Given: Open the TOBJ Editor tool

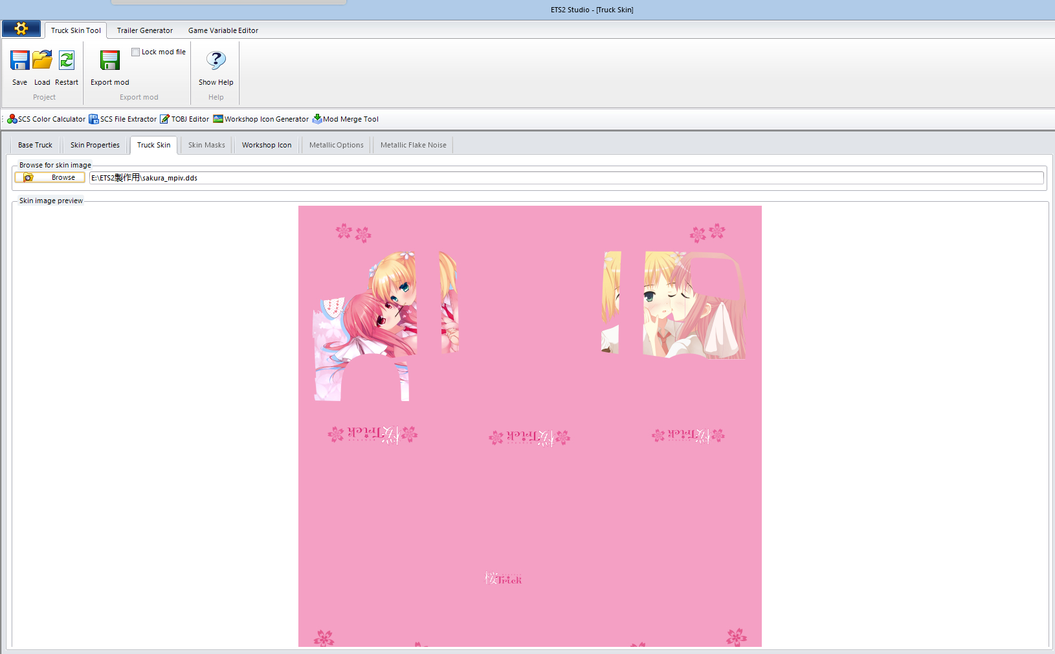Looking at the screenshot, I should 184,119.
